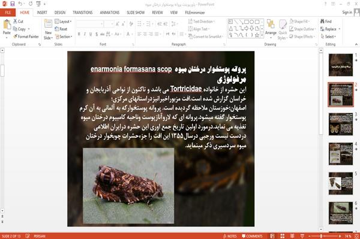
Task: Select slide 5 thumbnail
Action: coord(340,183)
